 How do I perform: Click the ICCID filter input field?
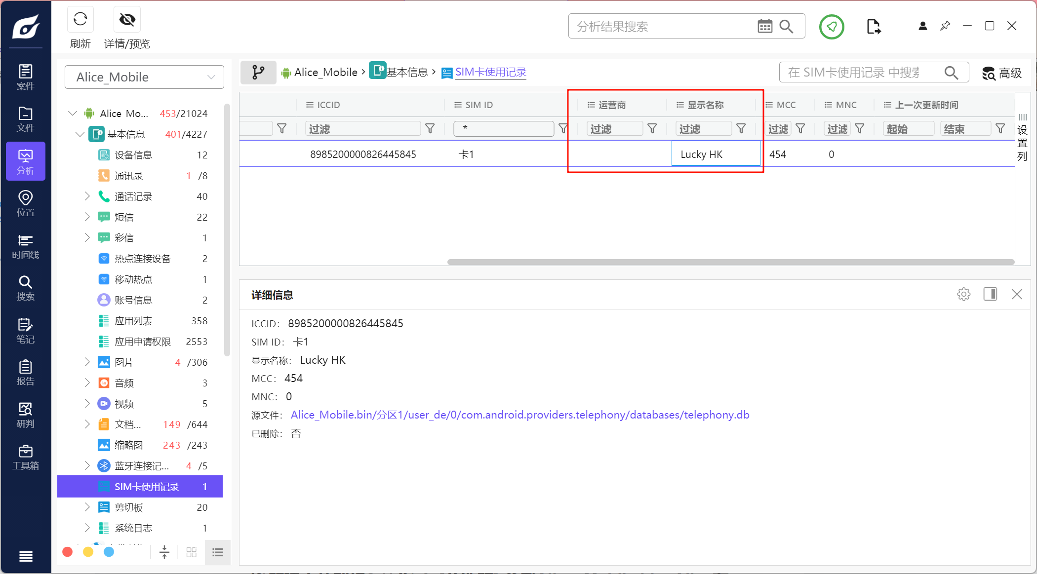tap(363, 129)
